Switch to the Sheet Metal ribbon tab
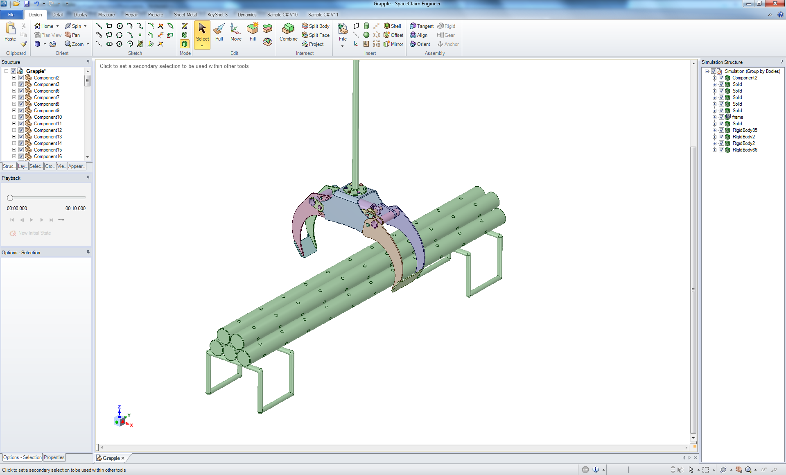This screenshot has height=475, width=786. [x=185, y=14]
